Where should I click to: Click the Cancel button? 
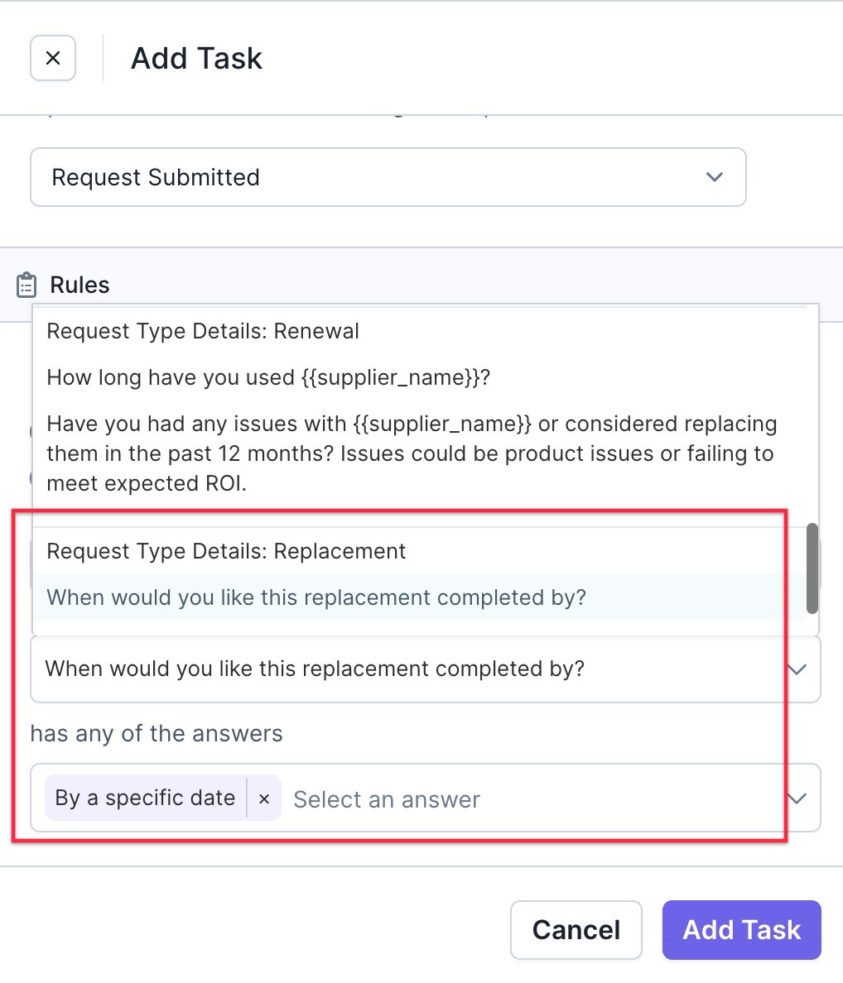coord(576,930)
